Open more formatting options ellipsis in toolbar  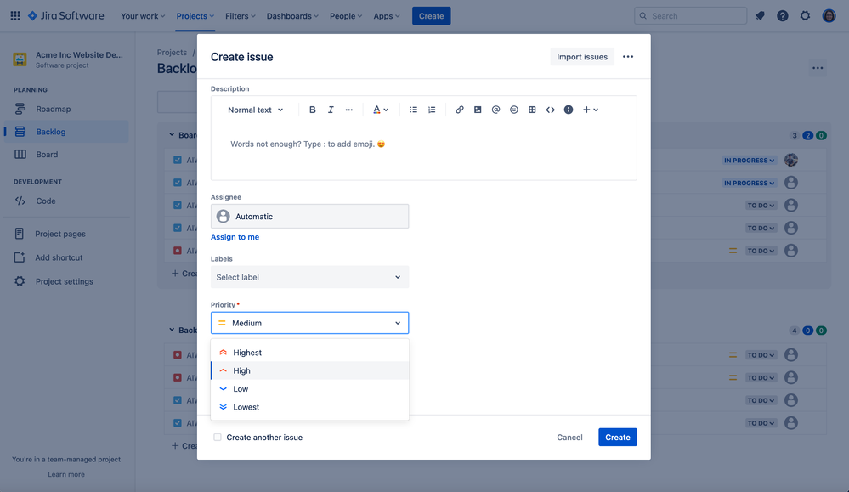[x=348, y=110]
